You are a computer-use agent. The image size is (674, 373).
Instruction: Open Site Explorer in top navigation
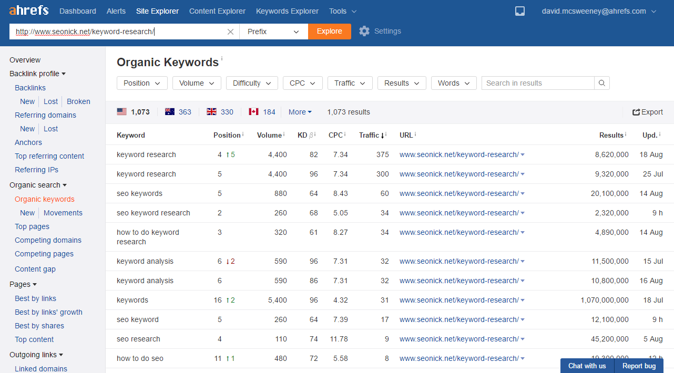(157, 11)
